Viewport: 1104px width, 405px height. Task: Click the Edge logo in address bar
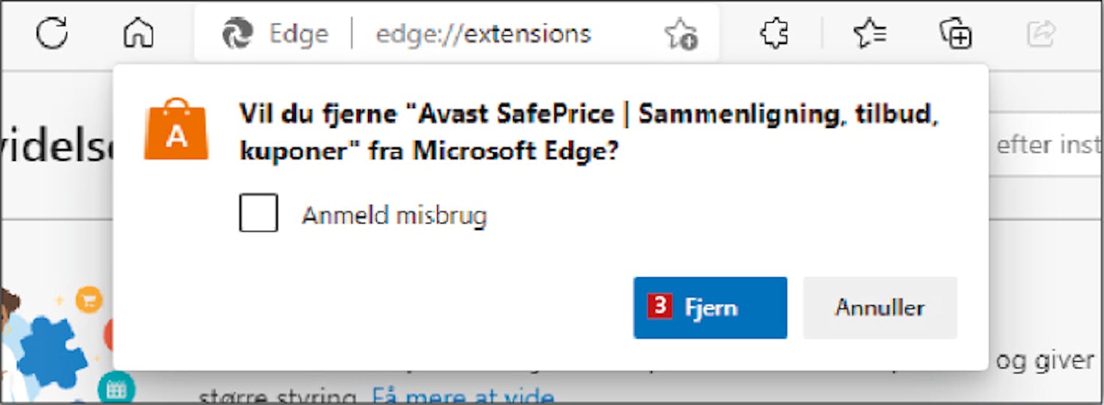pyautogui.click(x=238, y=34)
